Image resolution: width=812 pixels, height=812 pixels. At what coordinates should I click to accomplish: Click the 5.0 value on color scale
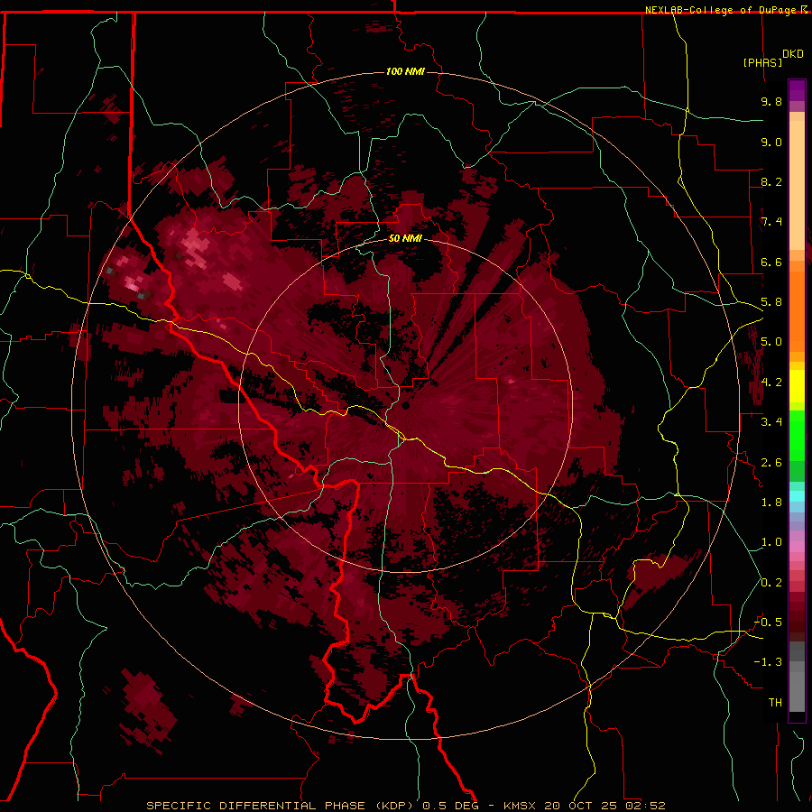point(771,342)
